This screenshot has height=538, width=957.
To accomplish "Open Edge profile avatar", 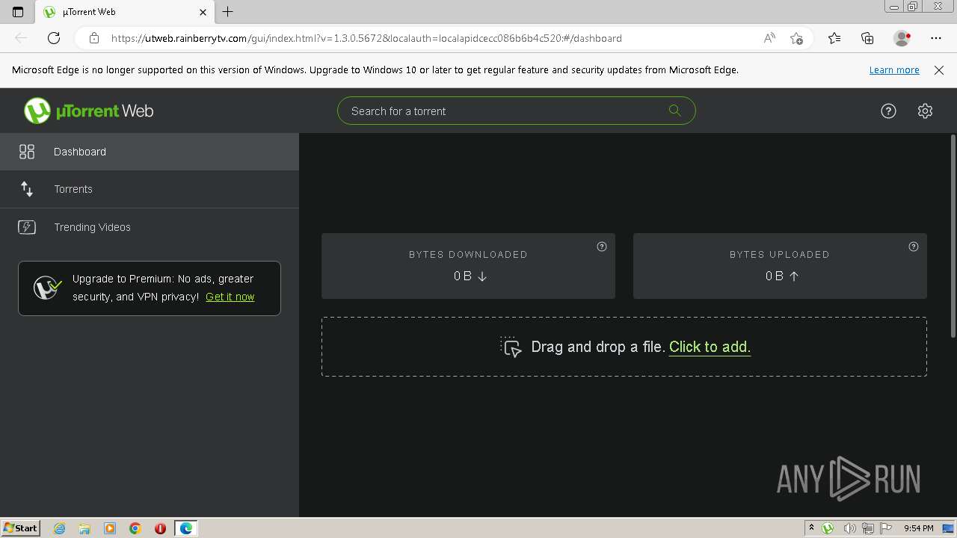I will coord(902,38).
